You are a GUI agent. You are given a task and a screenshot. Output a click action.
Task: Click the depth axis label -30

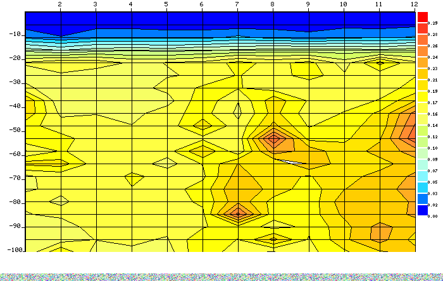pos(15,82)
